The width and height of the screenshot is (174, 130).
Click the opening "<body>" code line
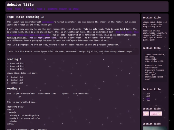point(13,113)
